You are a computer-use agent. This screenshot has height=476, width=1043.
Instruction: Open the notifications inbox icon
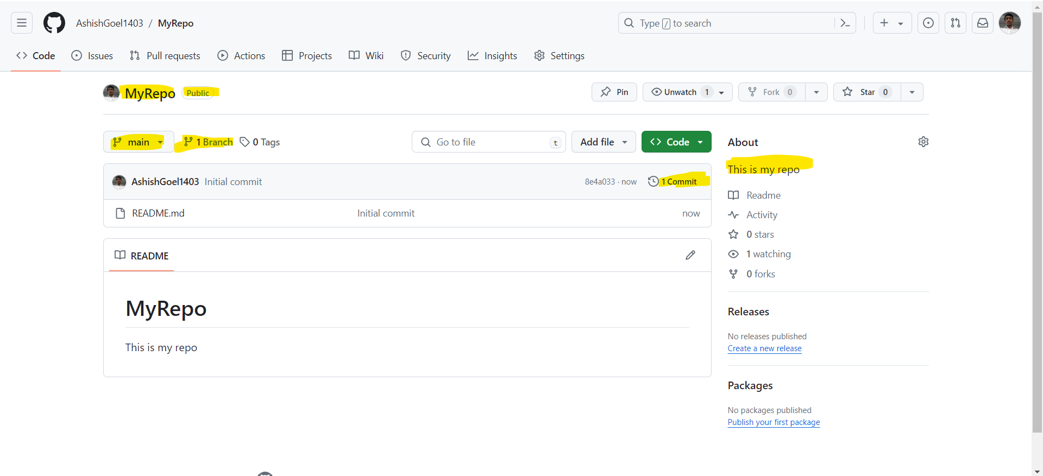[x=983, y=23]
